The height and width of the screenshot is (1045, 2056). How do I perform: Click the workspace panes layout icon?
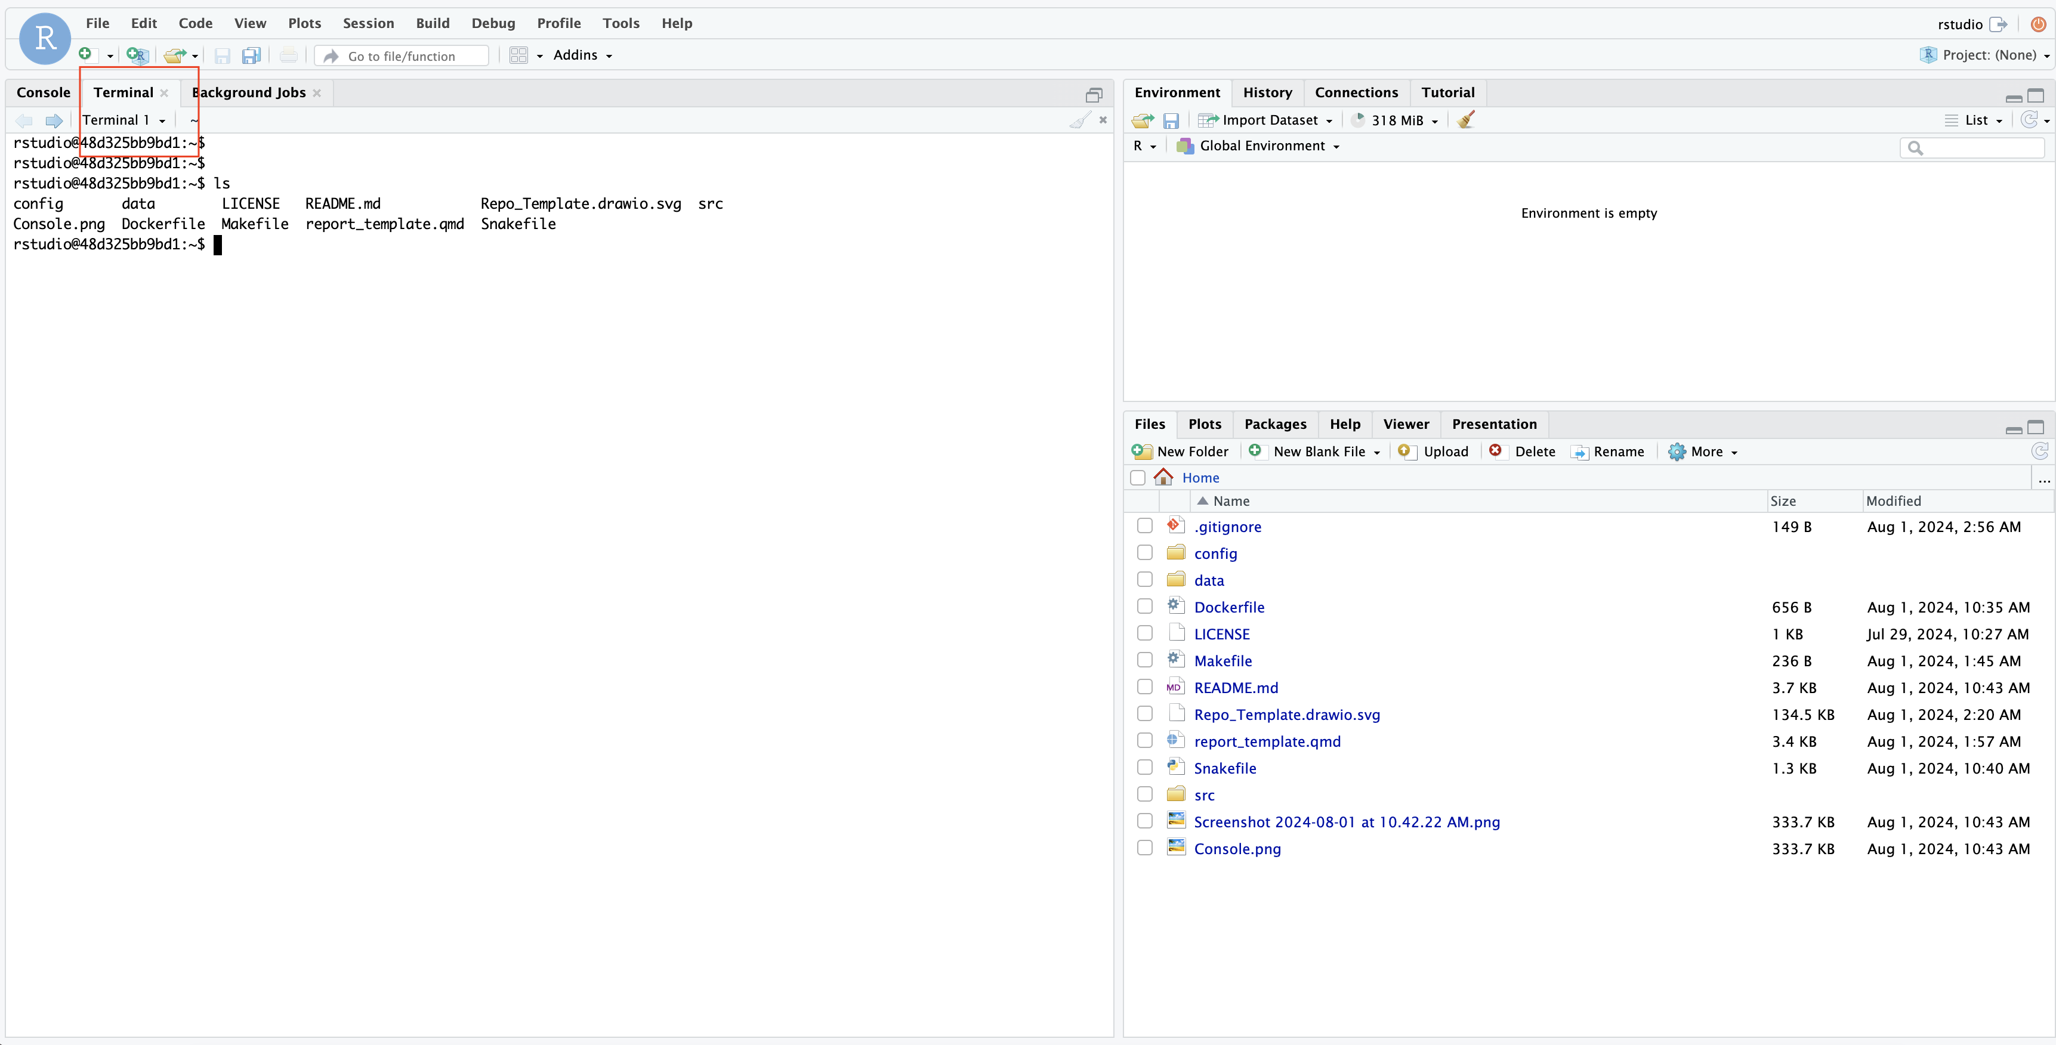pos(519,55)
